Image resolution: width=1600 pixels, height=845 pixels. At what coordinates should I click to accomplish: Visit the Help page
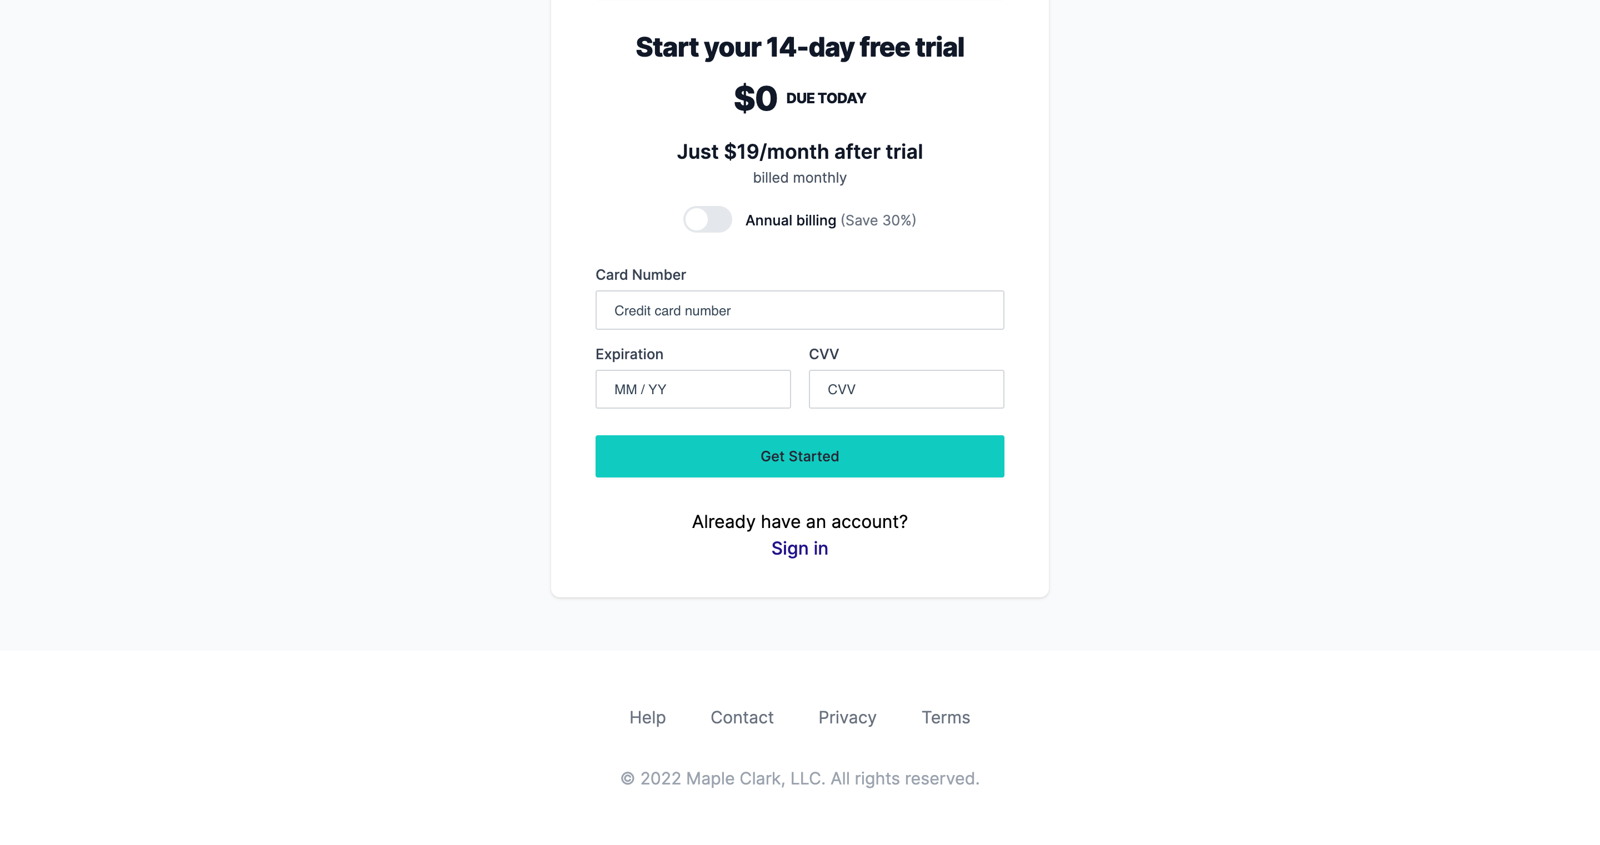click(x=647, y=717)
